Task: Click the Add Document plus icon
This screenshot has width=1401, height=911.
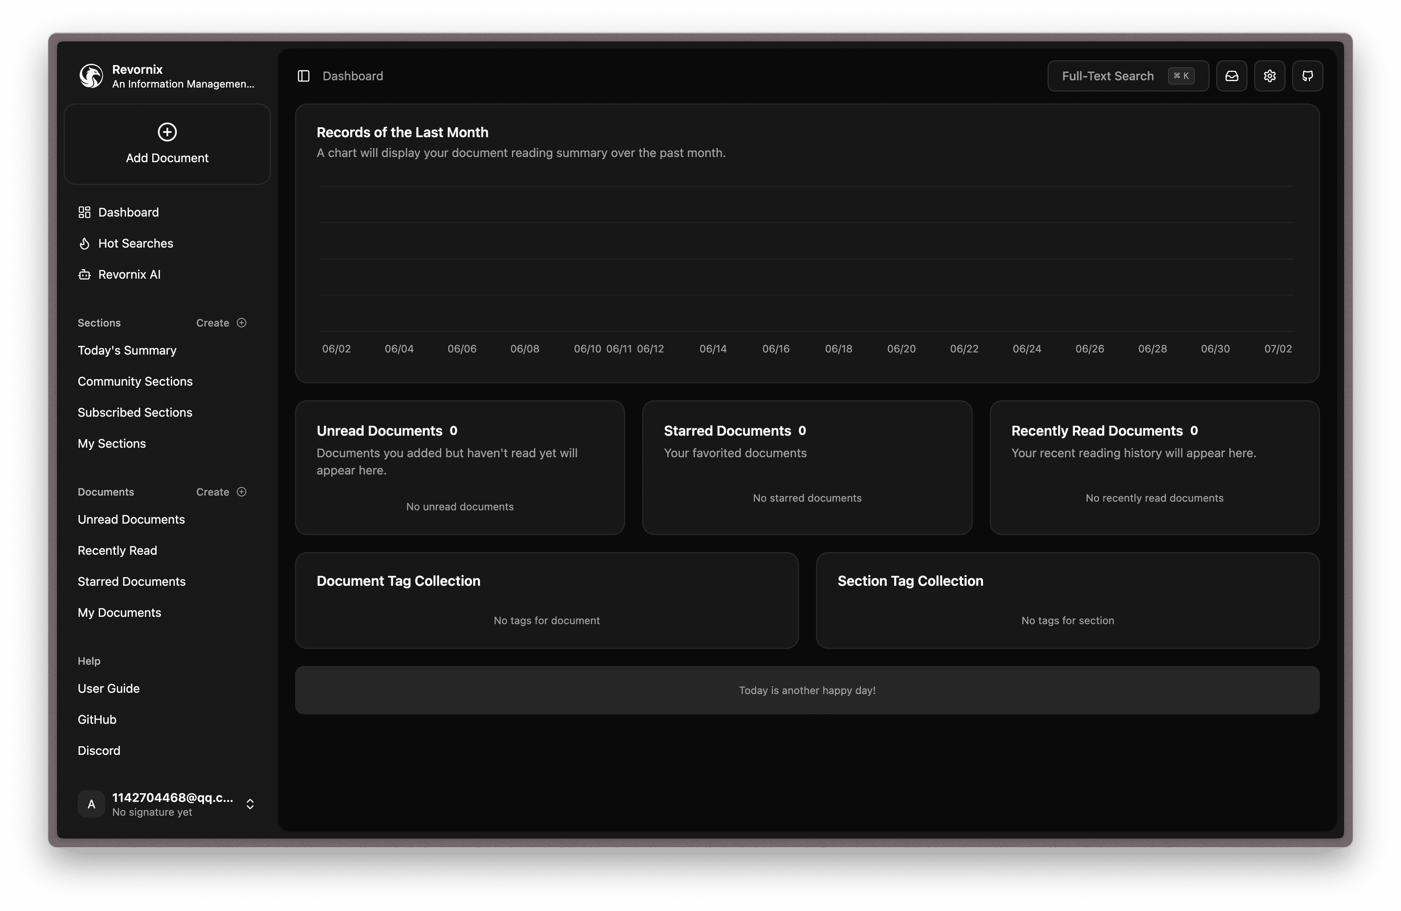Action: [167, 132]
